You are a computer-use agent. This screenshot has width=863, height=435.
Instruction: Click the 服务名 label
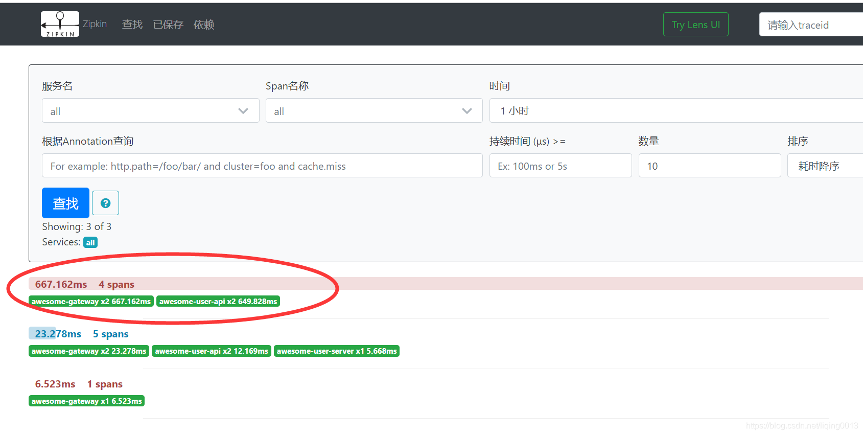(x=57, y=86)
